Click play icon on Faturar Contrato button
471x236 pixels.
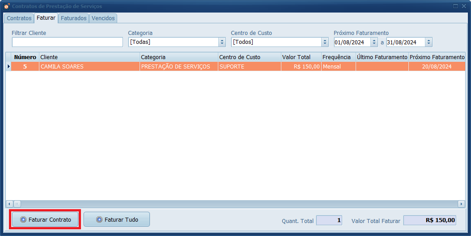[23, 220]
